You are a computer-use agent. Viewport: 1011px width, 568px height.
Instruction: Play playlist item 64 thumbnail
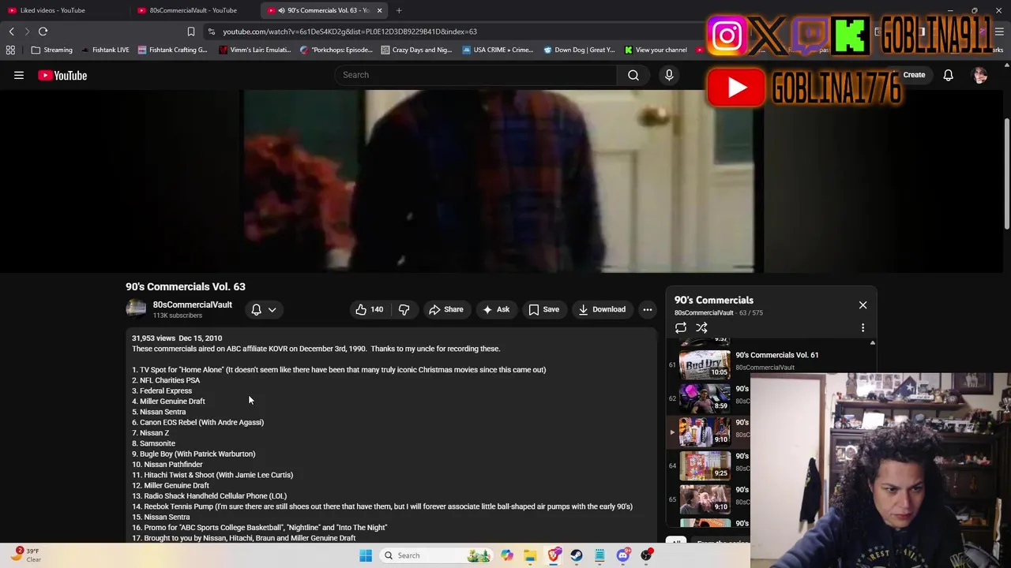click(x=705, y=465)
